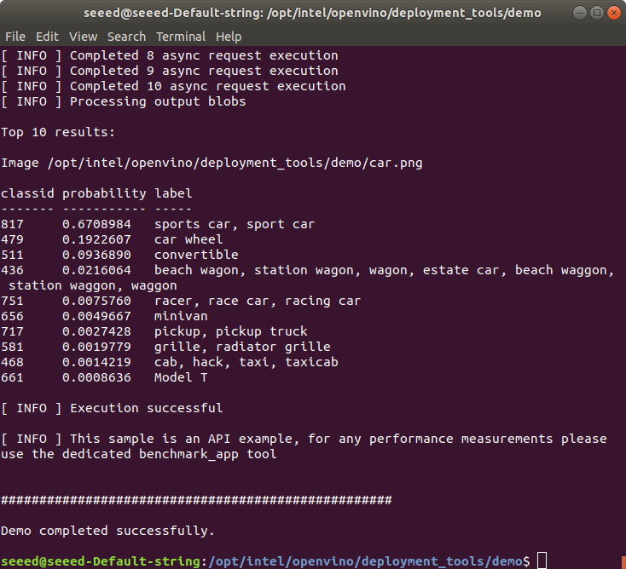Click the 'racer, race car, racing car' label
Viewport: 626px width, 569px height.
[x=258, y=301]
